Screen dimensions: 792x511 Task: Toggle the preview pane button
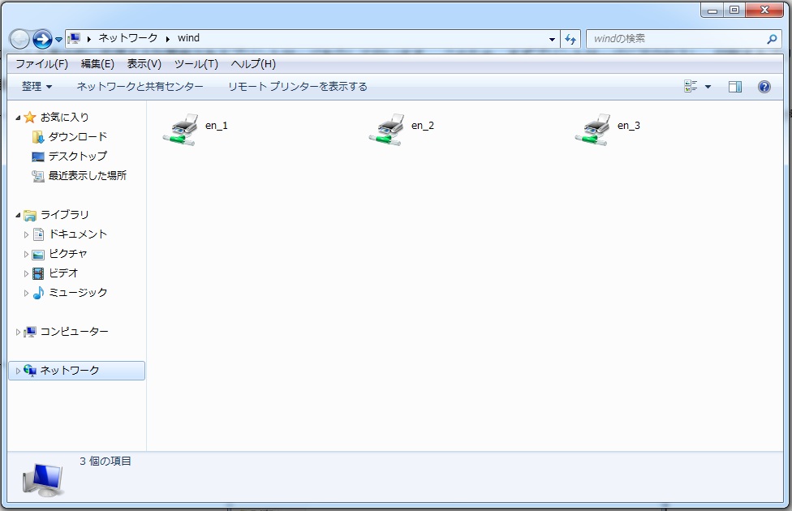coord(735,87)
